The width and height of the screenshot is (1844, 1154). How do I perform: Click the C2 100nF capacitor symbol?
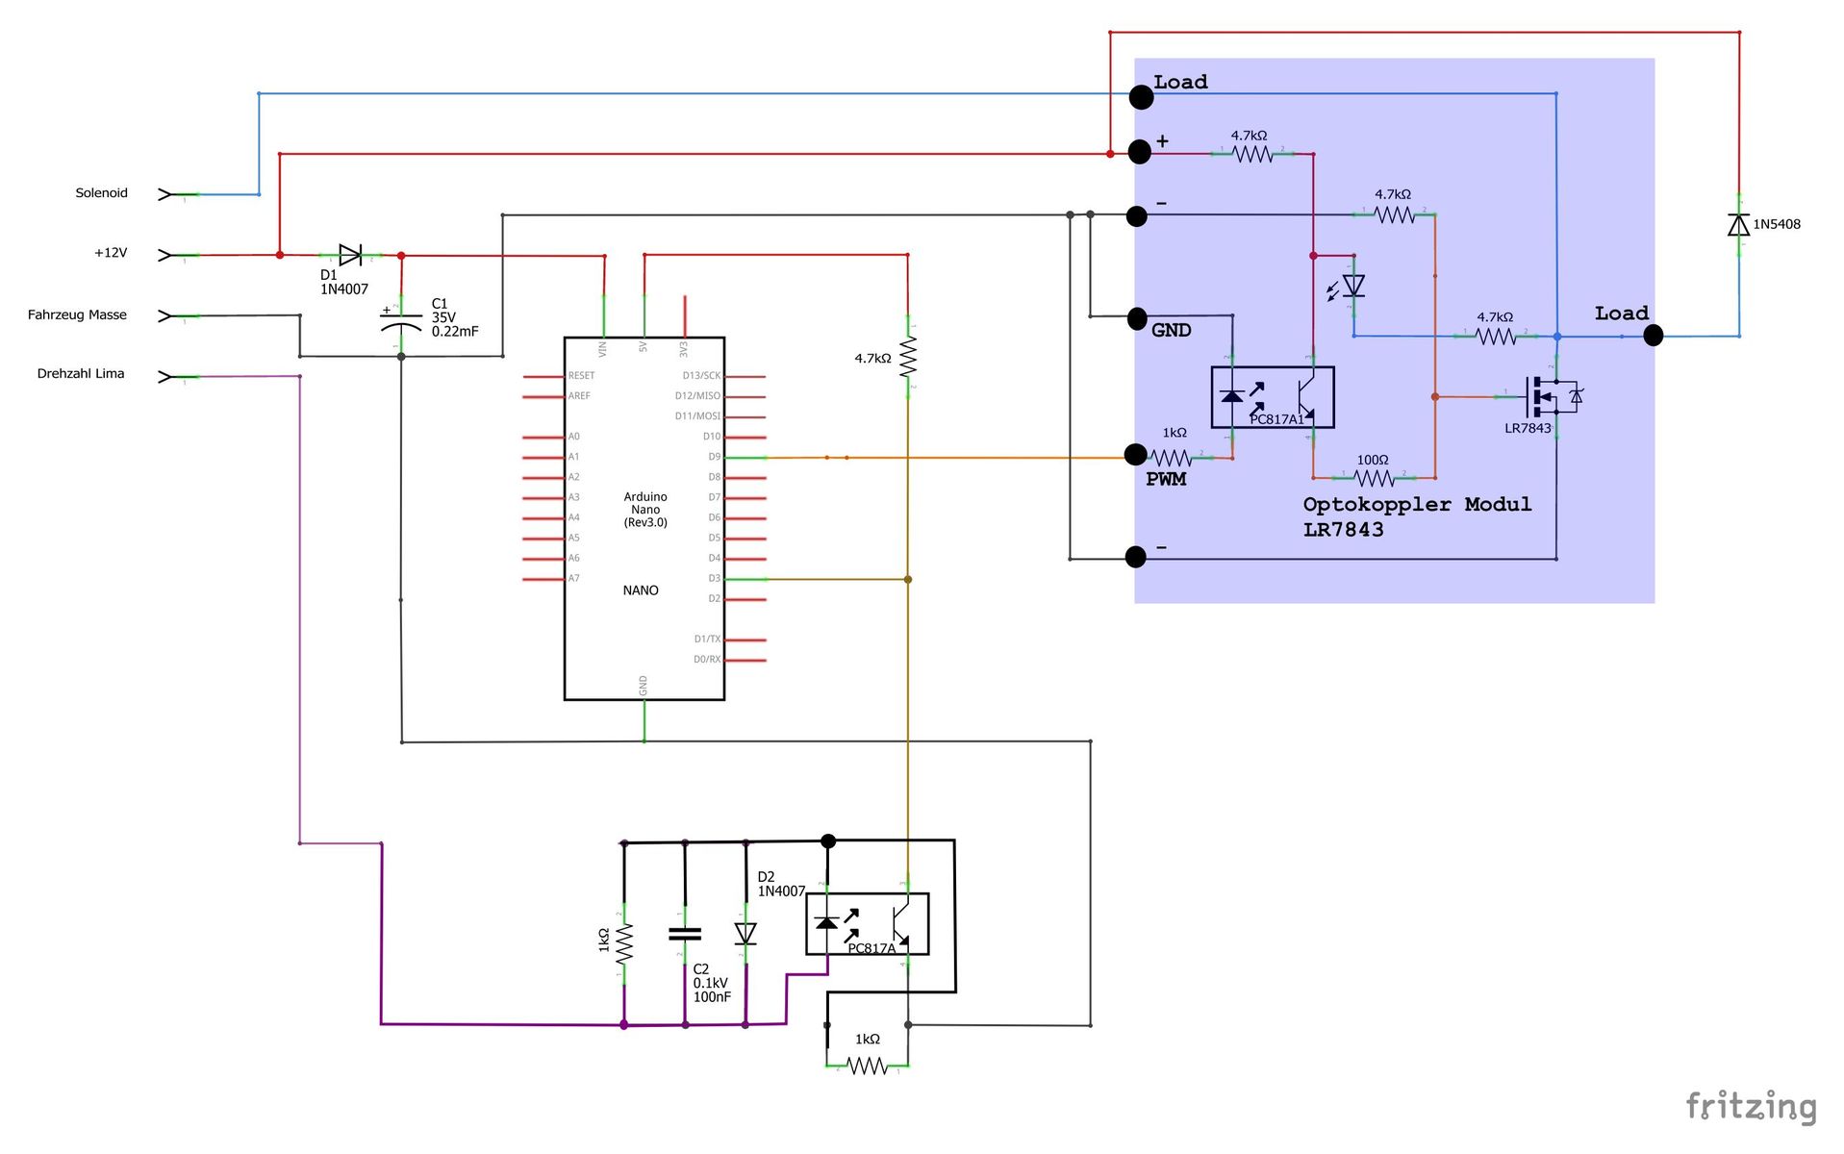click(685, 934)
